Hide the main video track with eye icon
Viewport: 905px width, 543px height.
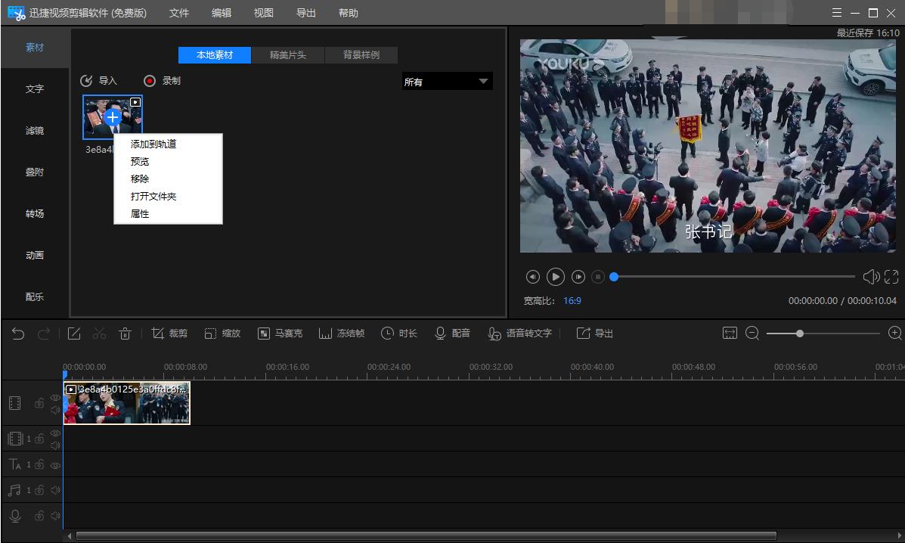click(55, 398)
